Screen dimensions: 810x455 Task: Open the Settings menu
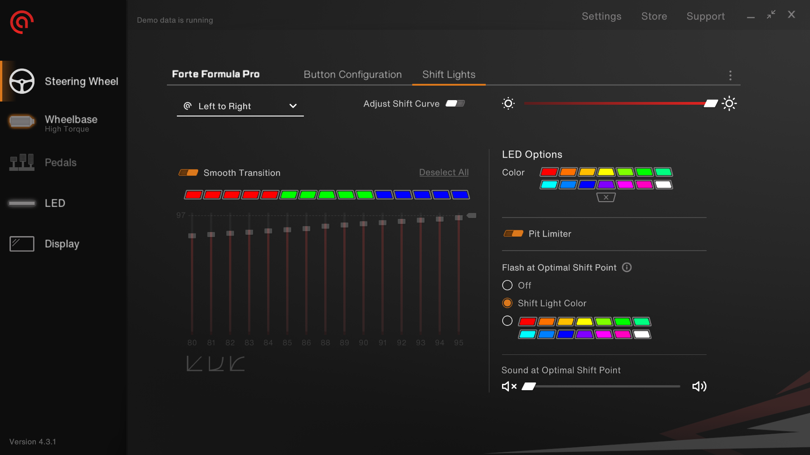601,16
